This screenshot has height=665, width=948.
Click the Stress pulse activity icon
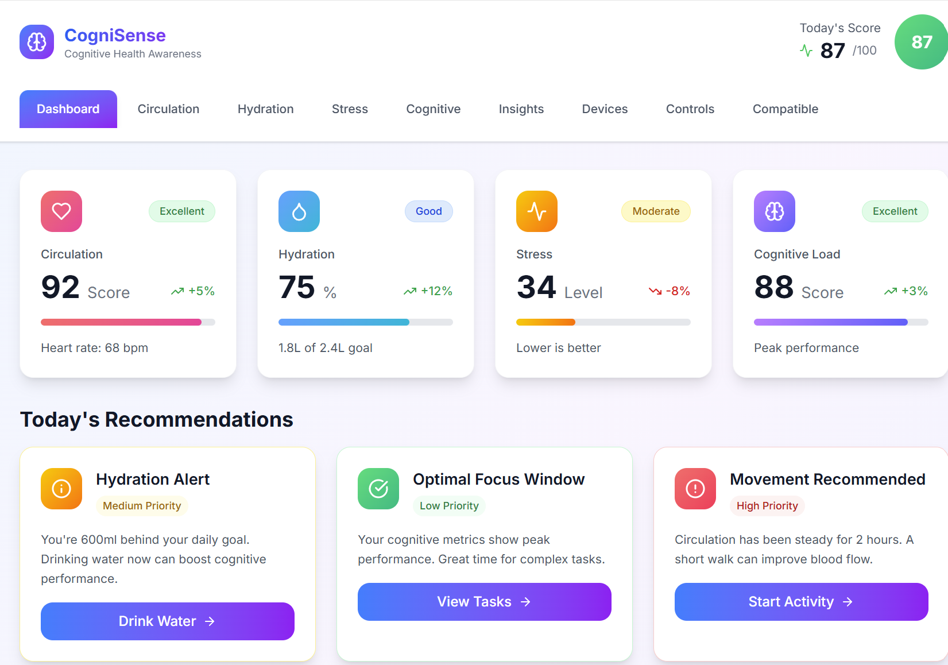[537, 211]
